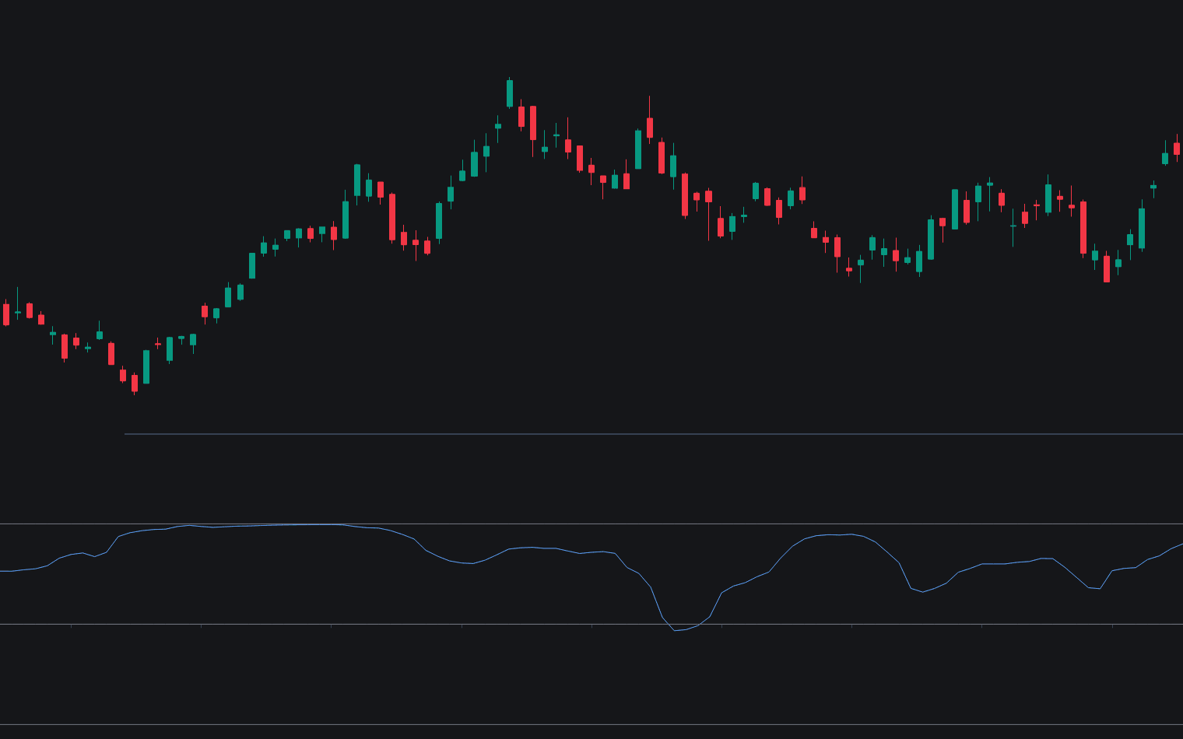Click the oscillator line at its deepest trough
The height and width of the screenshot is (739, 1183).
[676, 630]
